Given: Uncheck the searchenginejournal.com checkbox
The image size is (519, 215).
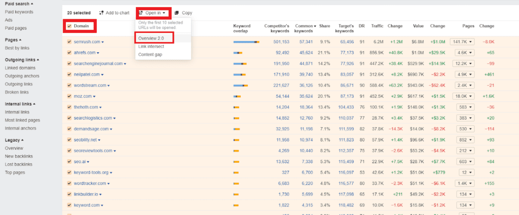Looking at the screenshot, I should tap(69, 63).
